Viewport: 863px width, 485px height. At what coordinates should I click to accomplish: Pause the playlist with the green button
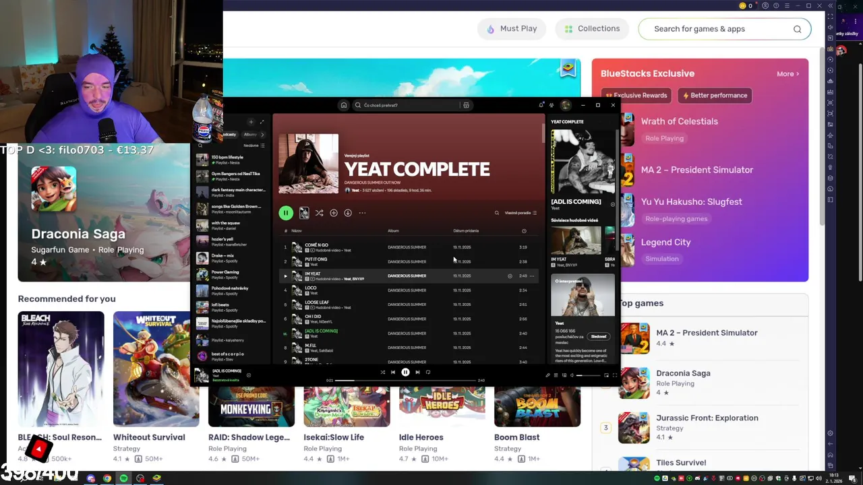(x=286, y=213)
